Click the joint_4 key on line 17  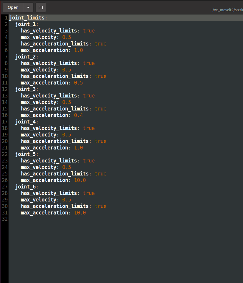click(25, 121)
